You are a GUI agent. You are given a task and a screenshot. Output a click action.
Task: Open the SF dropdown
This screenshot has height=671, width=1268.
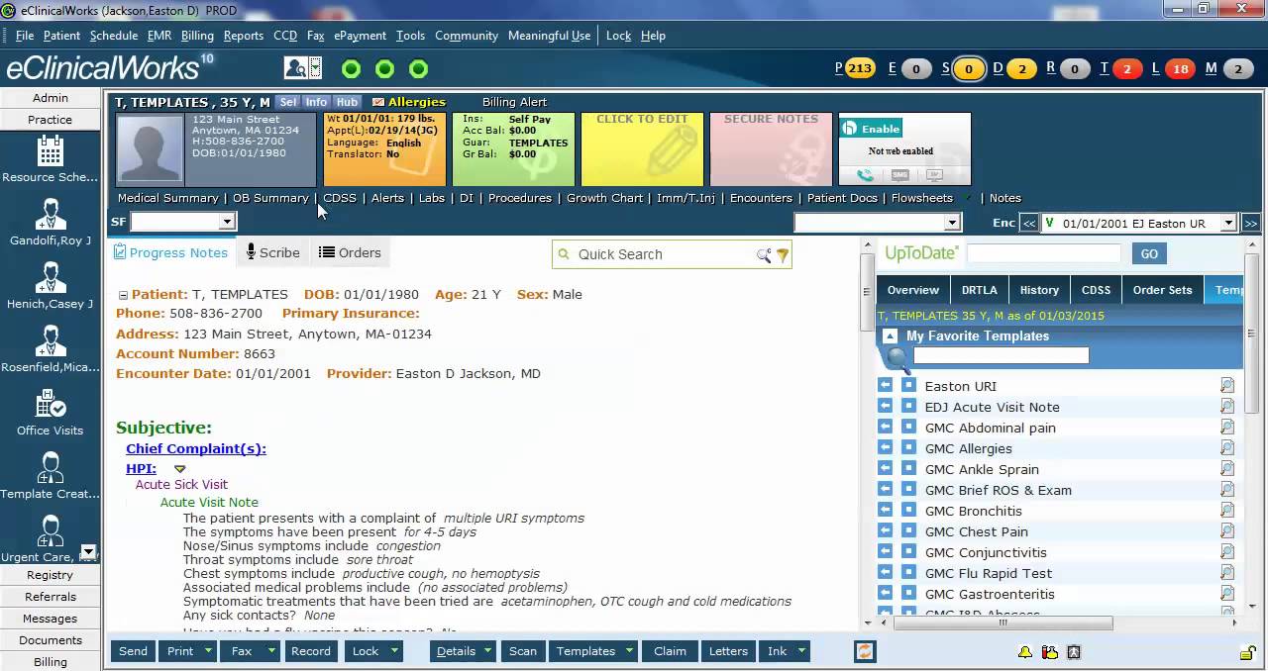(227, 223)
